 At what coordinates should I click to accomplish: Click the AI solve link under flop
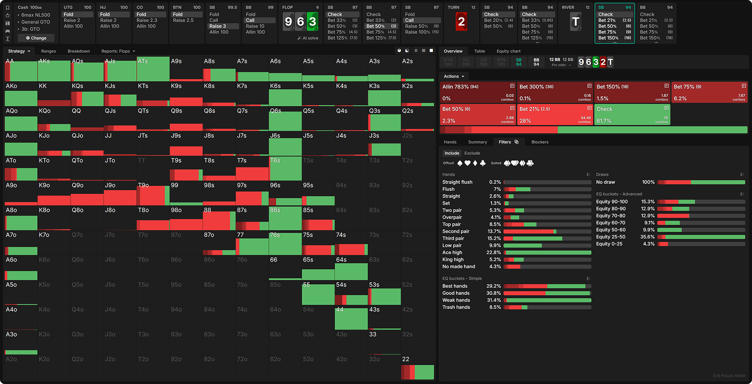308,38
